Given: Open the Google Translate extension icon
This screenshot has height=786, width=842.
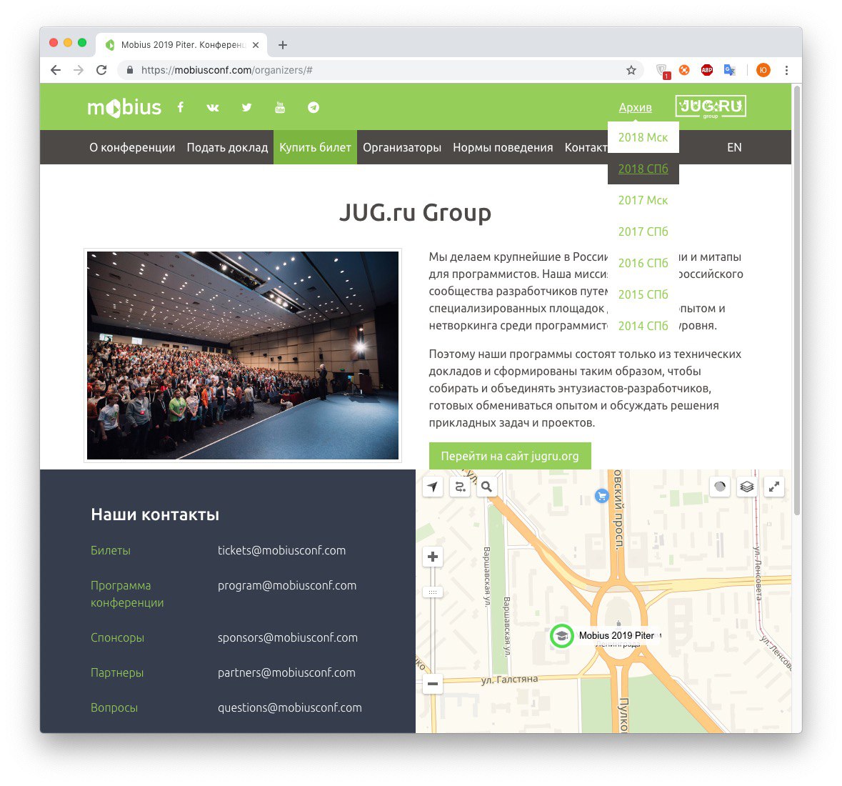Looking at the screenshot, I should (x=729, y=70).
